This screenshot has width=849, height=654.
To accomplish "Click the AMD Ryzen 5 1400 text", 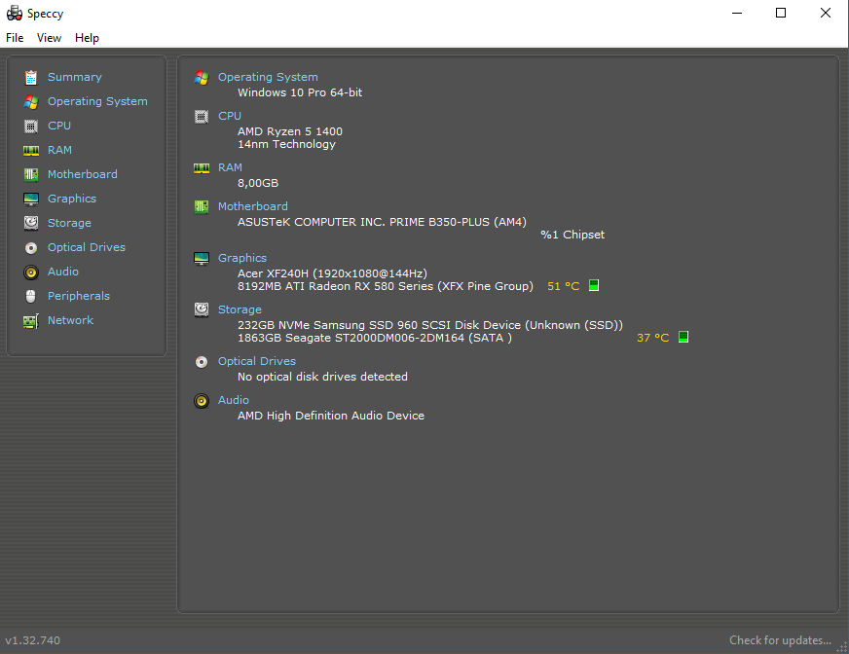I will (x=290, y=131).
